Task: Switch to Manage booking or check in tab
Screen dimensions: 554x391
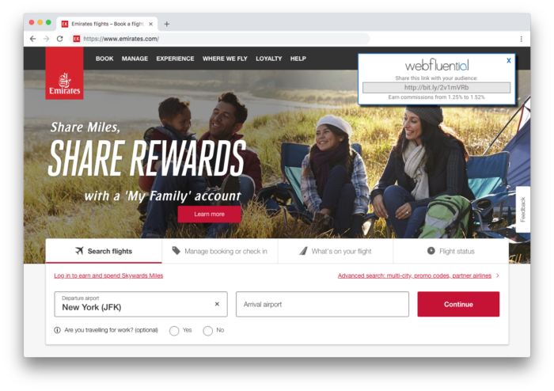Action: click(220, 251)
